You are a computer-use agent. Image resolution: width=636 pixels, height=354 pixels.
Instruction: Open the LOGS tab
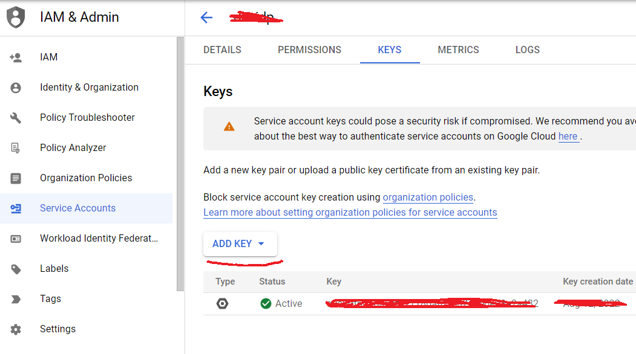point(527,50)
